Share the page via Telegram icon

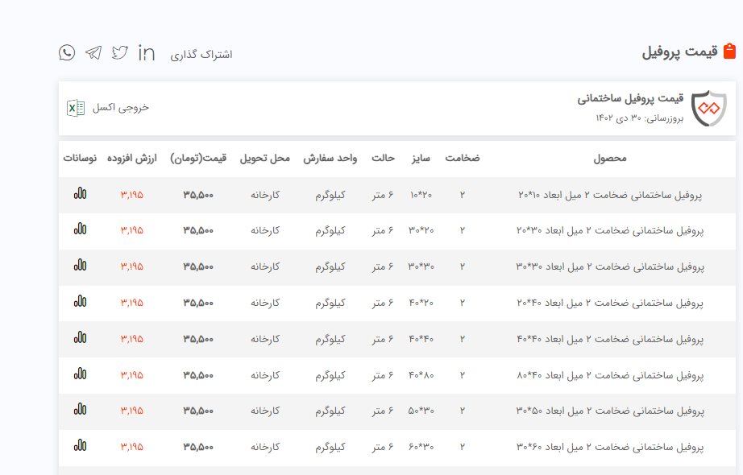click(93, 53)
